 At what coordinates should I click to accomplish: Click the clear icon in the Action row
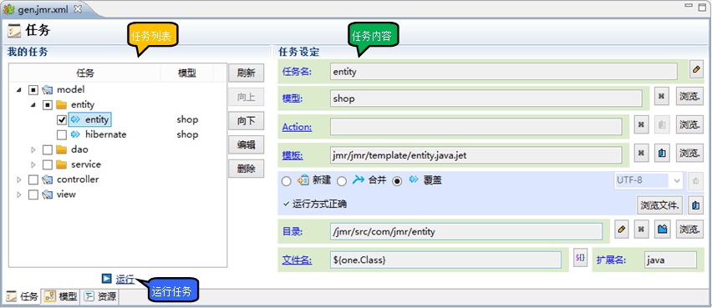pyautogui.click(x=641, y=125)
